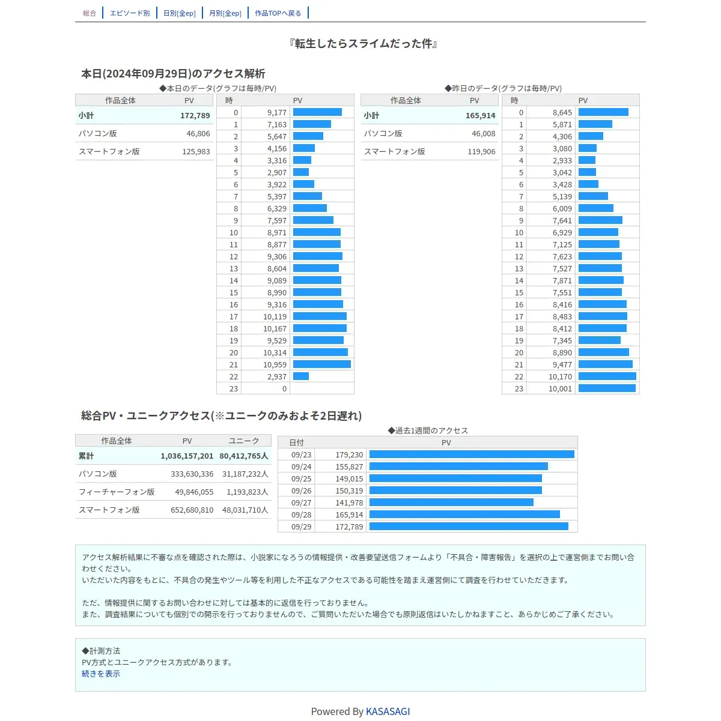
Task: Click the 09/29 weekly PV value 172,789
Action: [x=349, y=527]
